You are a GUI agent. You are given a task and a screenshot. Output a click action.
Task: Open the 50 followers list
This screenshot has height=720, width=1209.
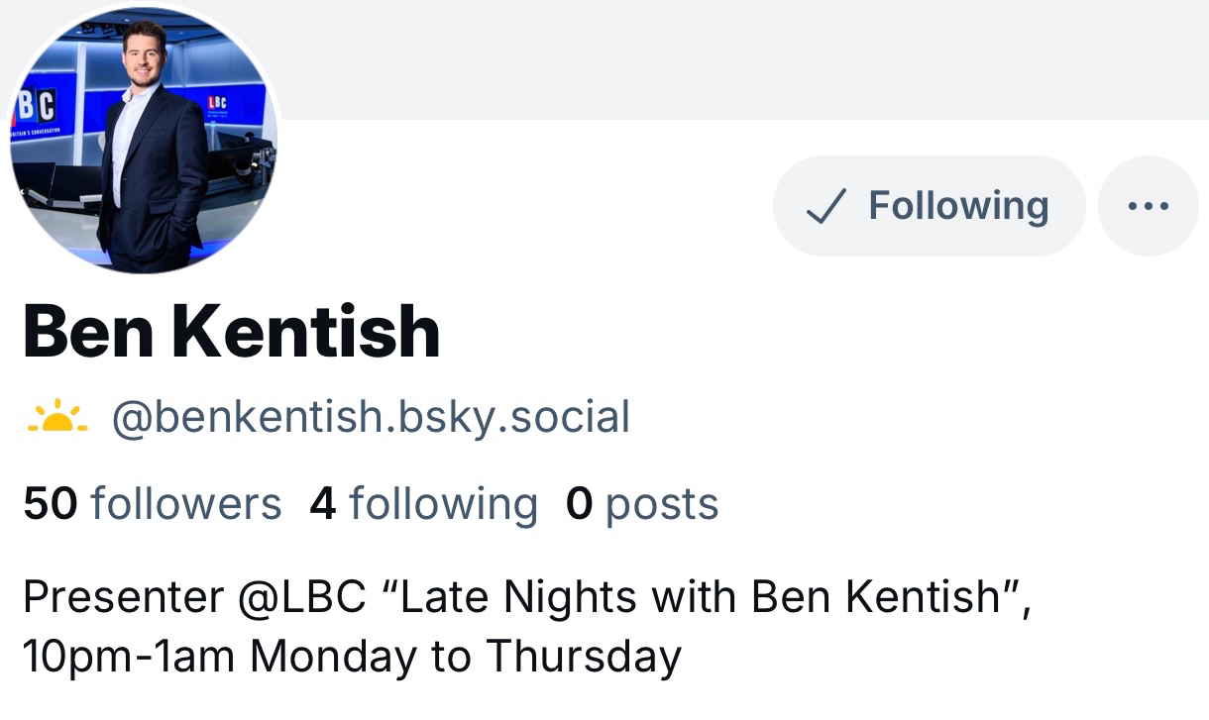[152, 503]
